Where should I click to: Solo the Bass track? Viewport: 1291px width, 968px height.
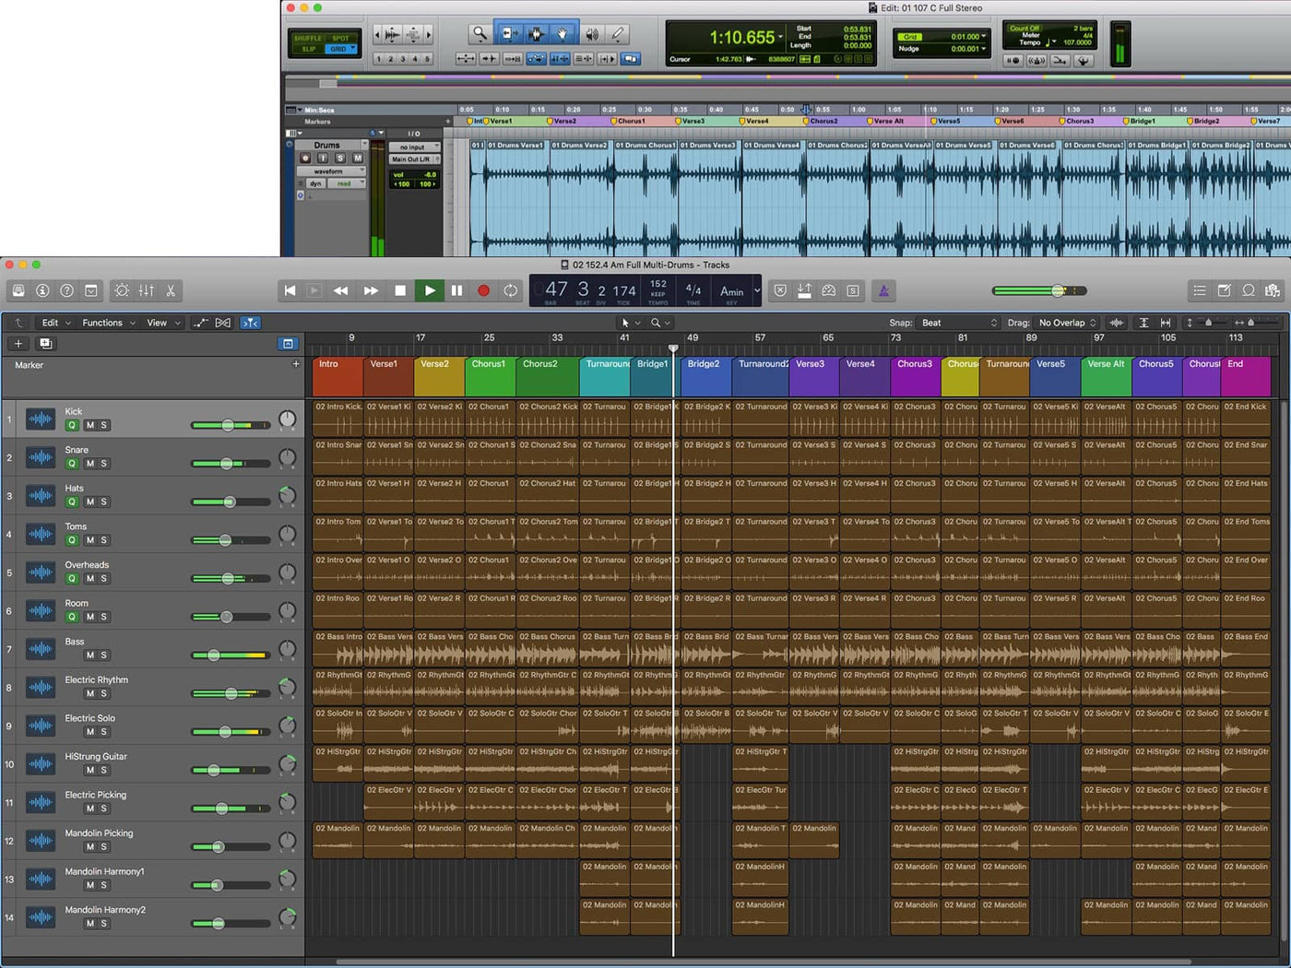(103, 655)
